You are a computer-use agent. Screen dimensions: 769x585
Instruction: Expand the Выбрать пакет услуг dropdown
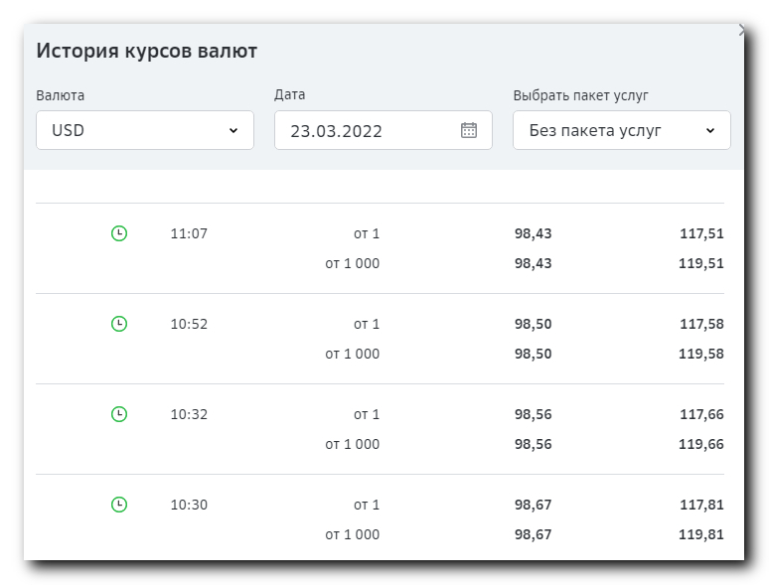click(621, 130)
